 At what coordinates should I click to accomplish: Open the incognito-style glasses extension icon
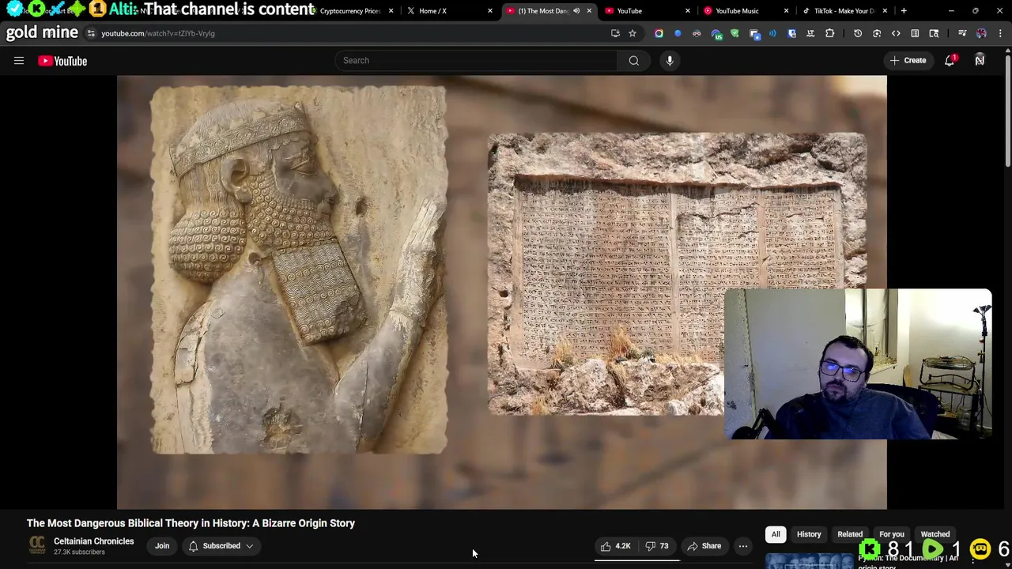[x=697, y=33]
